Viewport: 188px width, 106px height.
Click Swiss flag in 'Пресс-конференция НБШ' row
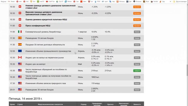(x=20, y=26)
